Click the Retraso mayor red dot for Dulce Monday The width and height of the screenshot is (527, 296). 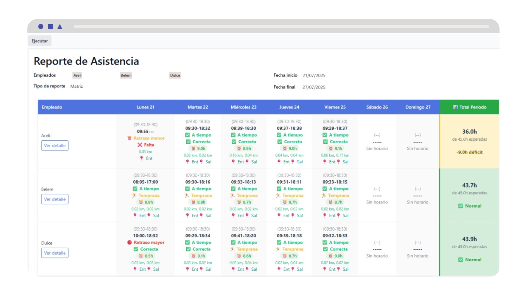130,243
